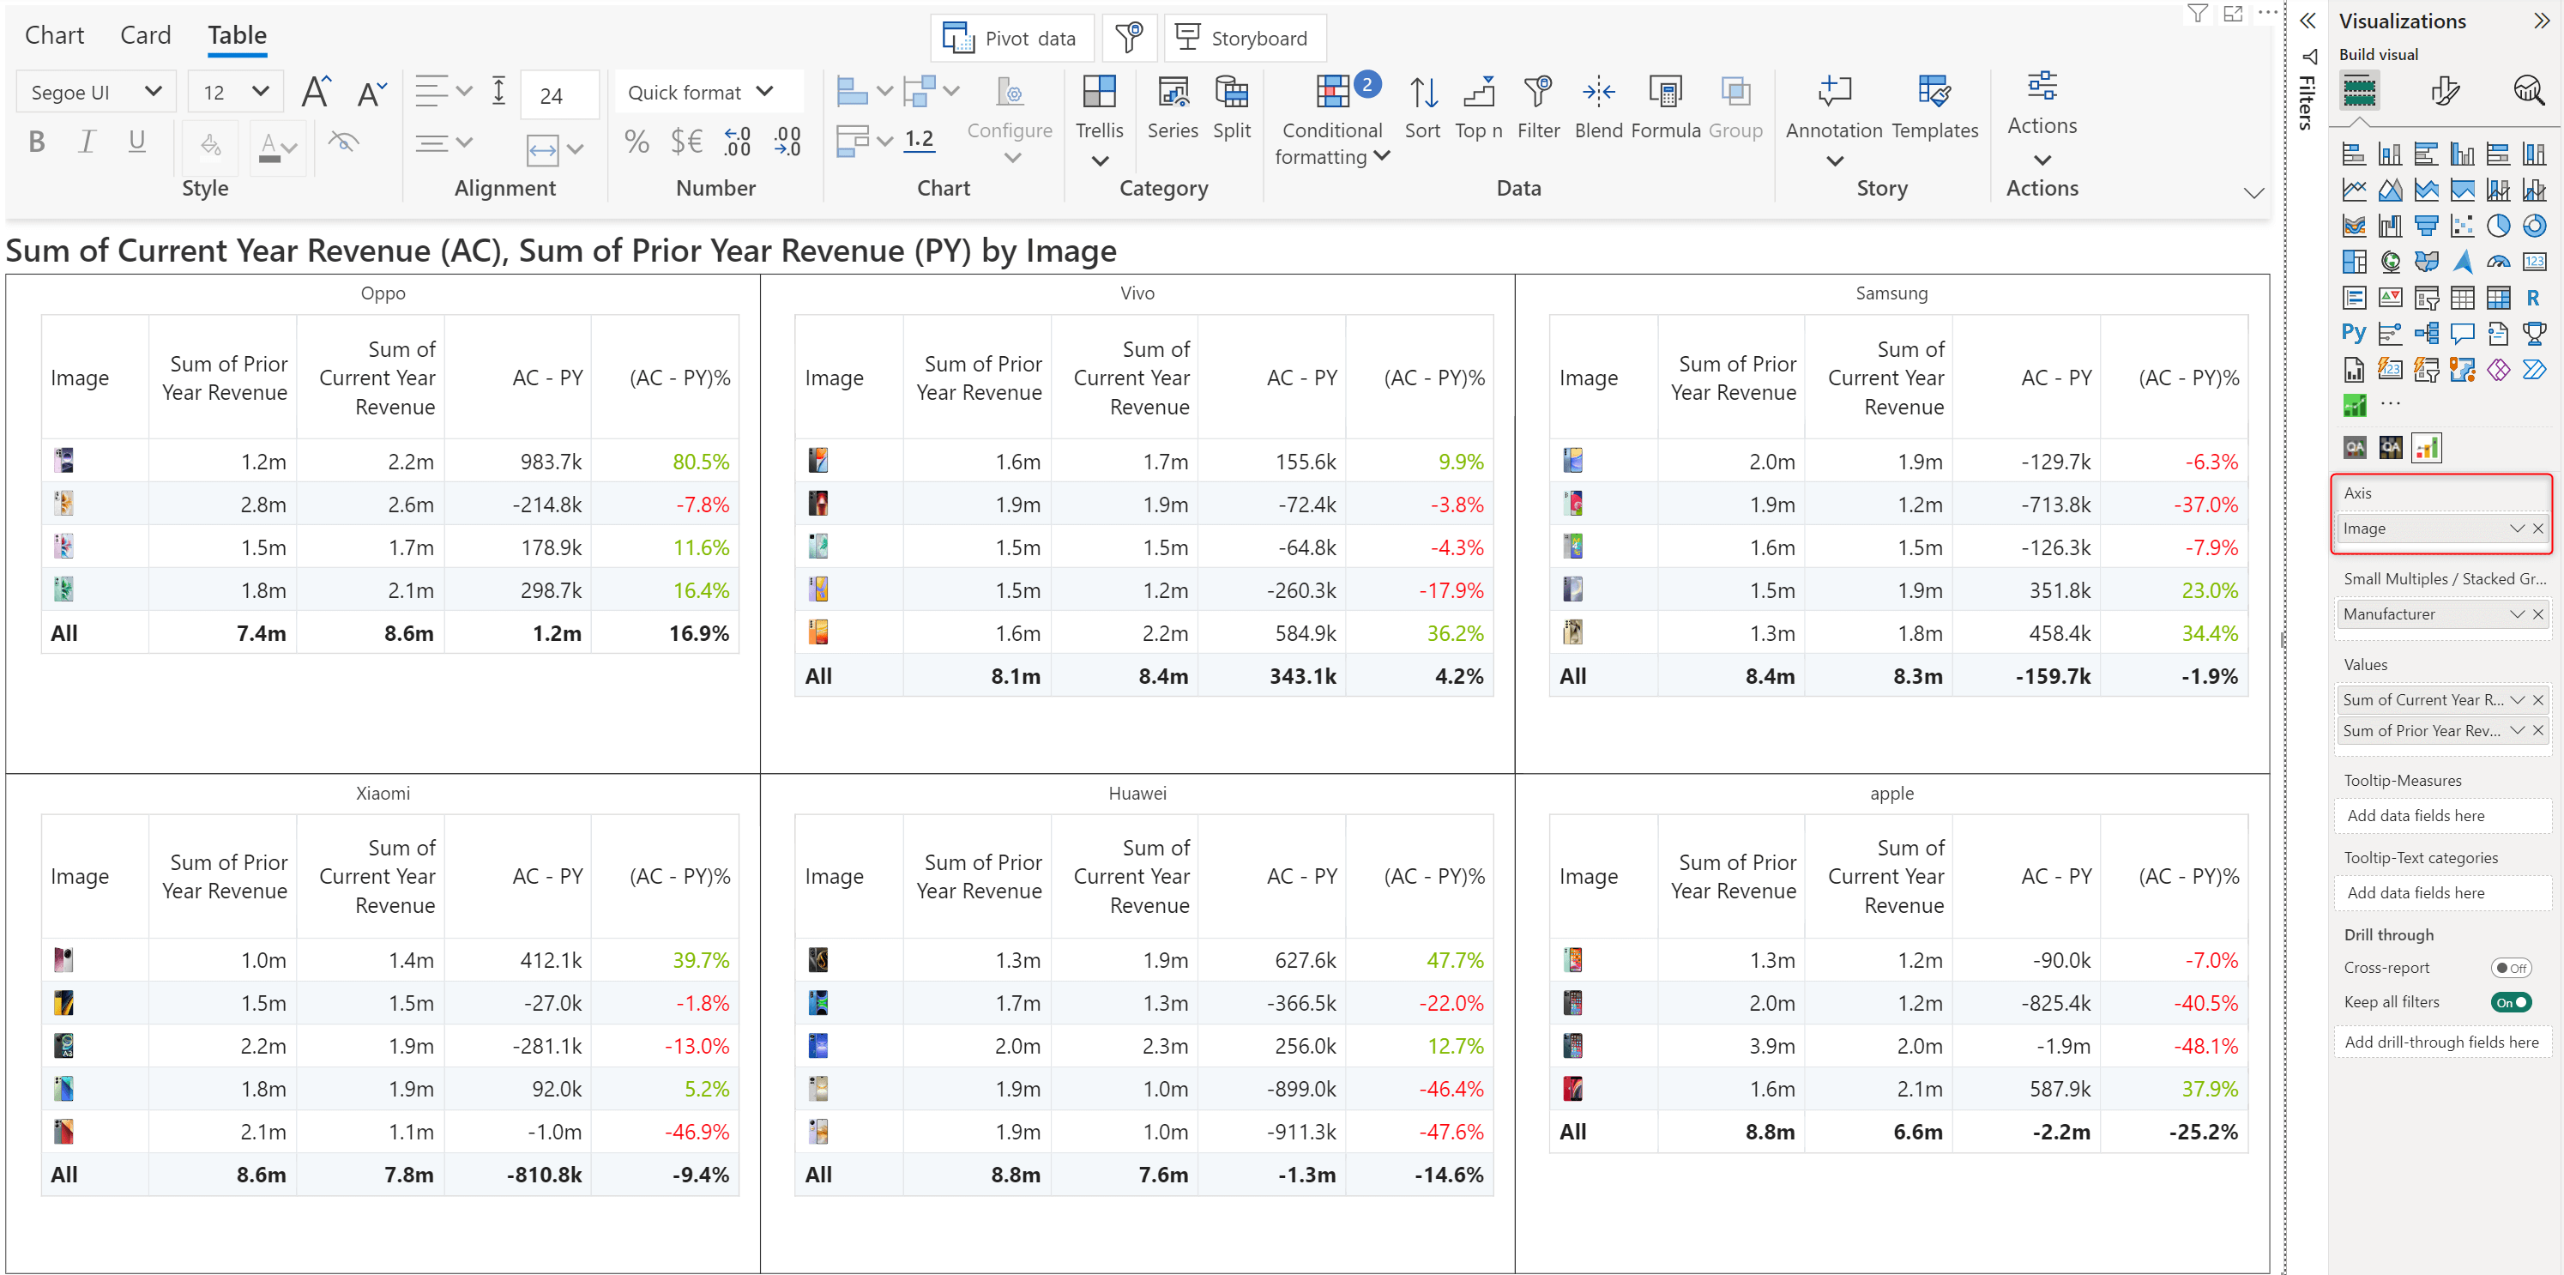
Task: Decrease font size with small A icon
Action: coord(371,94)
